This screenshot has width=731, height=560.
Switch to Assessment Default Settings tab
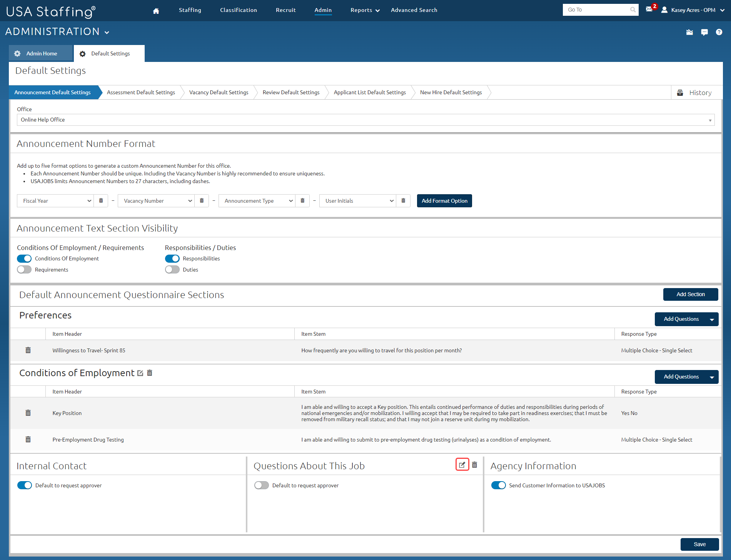[141, 92]
